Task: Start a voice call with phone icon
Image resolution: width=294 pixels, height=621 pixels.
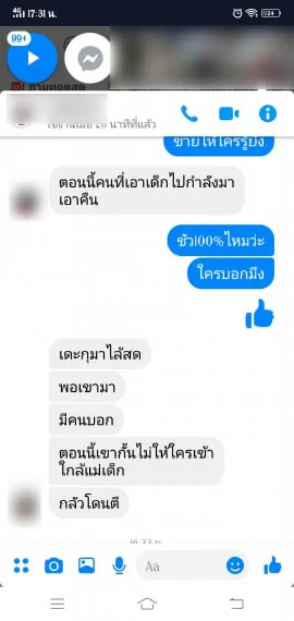Action: (189, 114)
